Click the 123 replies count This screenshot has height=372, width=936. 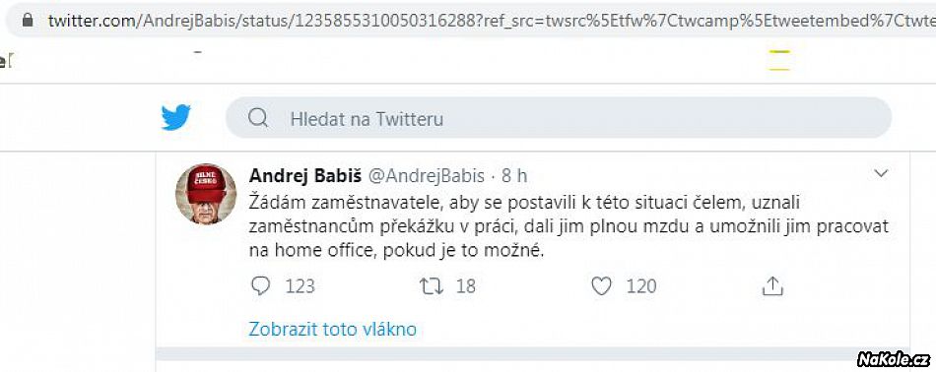[x=300, y=286]
